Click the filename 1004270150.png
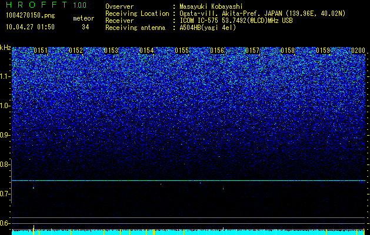Image resolution: width=370 pixels, height=235 pixels. 31,15
